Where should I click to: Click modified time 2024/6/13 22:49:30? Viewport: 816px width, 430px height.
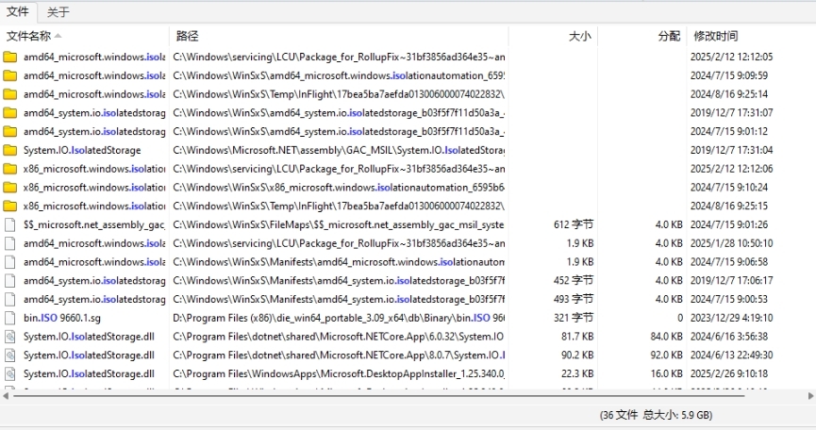732,356
